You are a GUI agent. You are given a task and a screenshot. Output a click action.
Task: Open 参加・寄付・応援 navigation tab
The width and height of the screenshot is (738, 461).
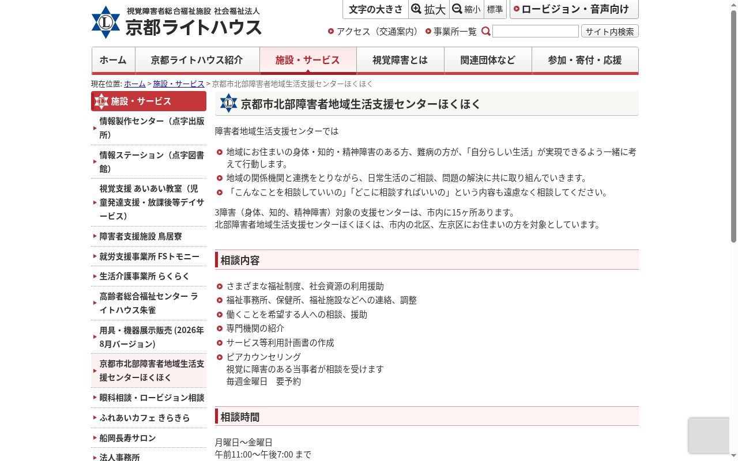click(x=585, y=61)
